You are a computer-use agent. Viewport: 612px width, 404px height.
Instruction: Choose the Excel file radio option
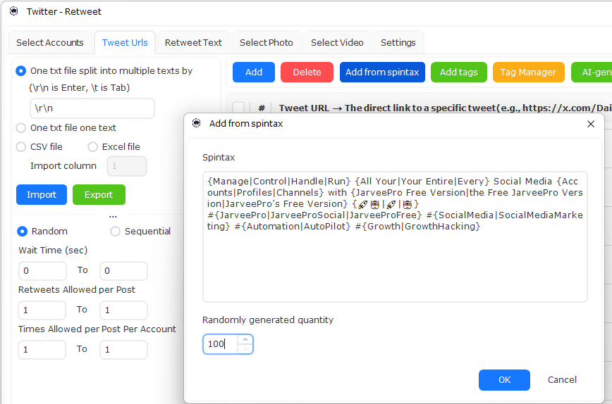click(x=93, y=147)
